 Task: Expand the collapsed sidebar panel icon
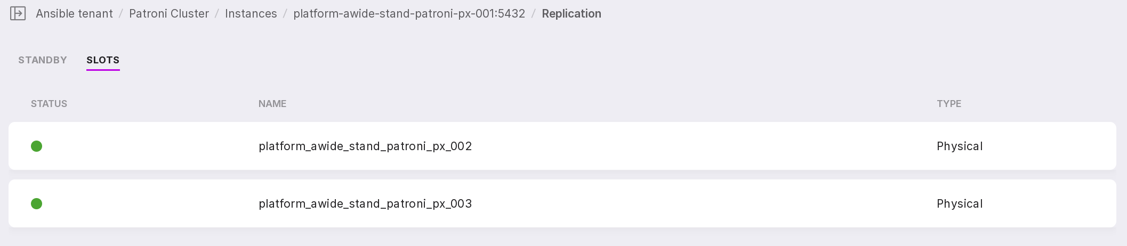18,13
